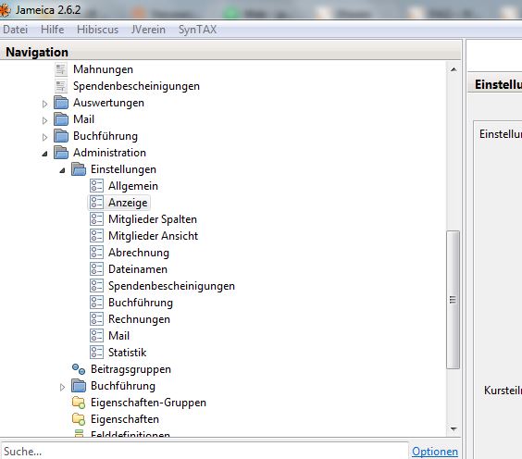This screenshot has height=459, width=522.
Task: Click the navigation scrollbar thumb
Action: tap(453, 300)
